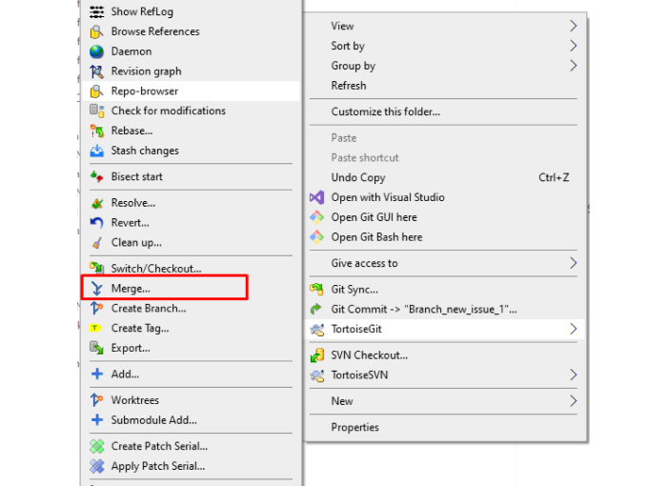Open Git Bash here
This screenshot has height=486, width=667.
443,237
